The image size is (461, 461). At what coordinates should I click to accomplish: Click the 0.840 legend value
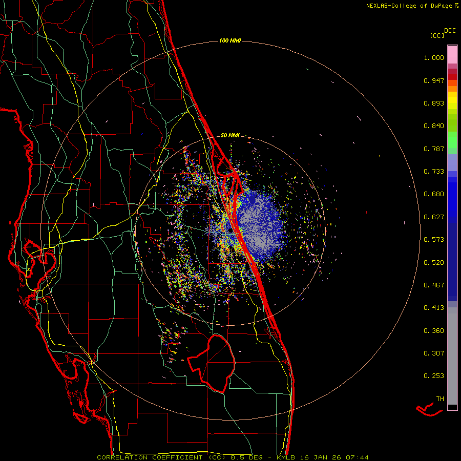pyautogui.click(x=434, y=126)
